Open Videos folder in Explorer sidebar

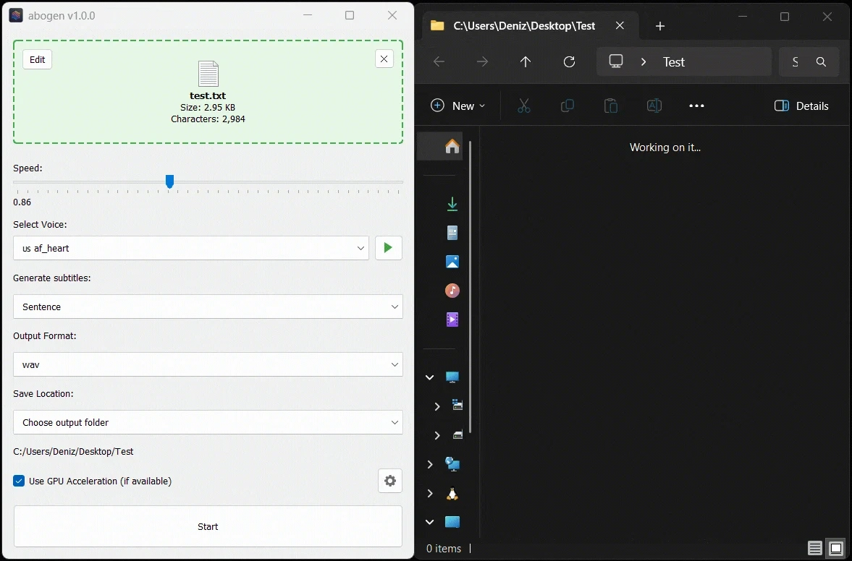coord(452,320)
